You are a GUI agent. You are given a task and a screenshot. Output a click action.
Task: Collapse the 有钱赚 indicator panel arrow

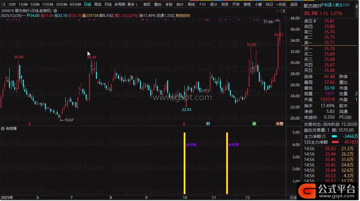tap(3, 129)
